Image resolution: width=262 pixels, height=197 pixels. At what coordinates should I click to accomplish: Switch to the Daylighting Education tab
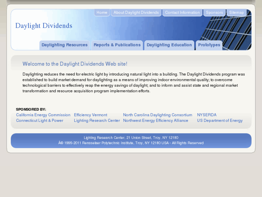coord(169,45)
